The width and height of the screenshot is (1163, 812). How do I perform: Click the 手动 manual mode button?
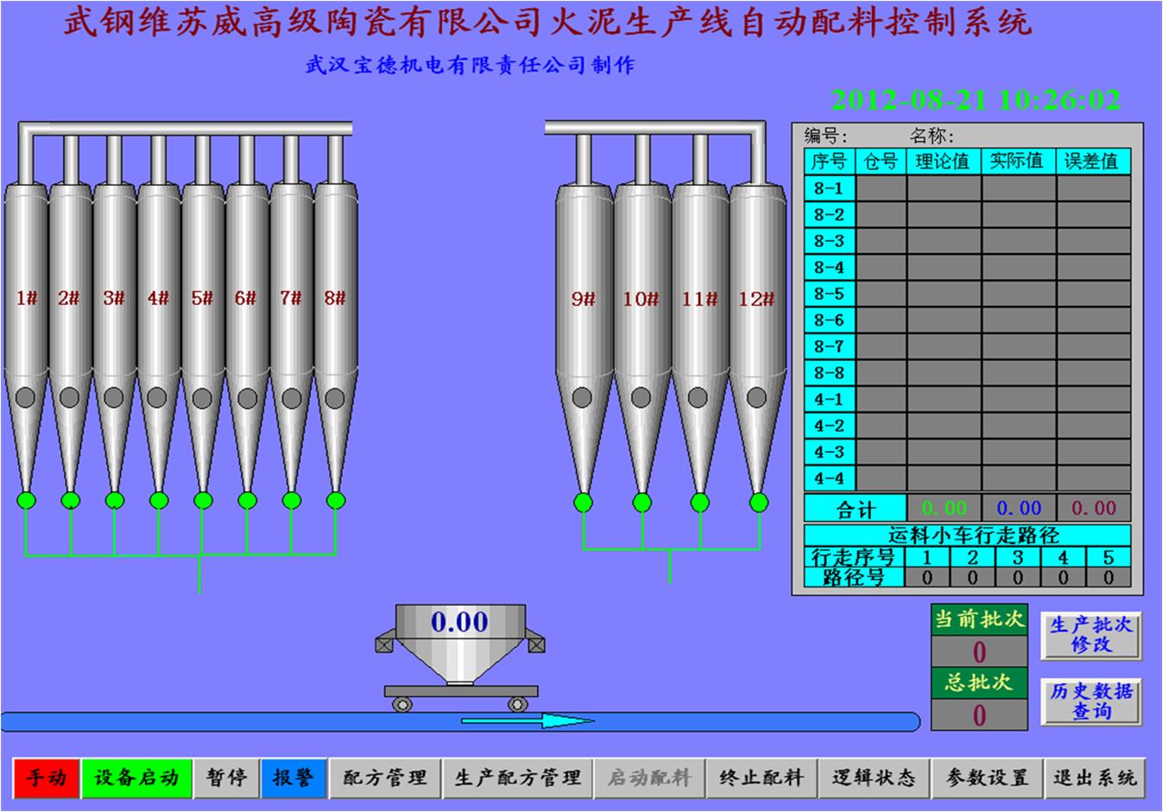click(47, 777)
